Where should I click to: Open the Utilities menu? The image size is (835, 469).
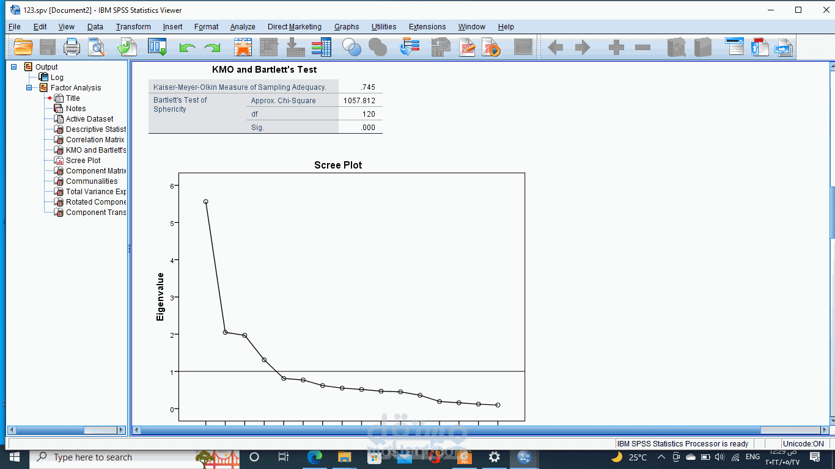pyautogui.click(x=384, y=27)
